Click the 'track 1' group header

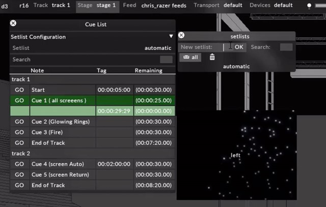tap(93, 79)
